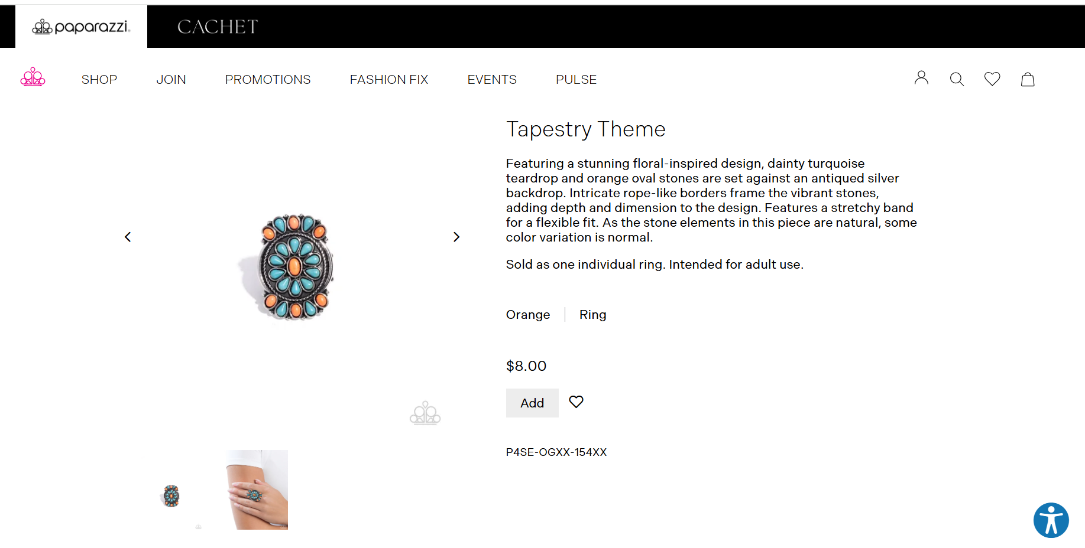
Task: Open the shopping bag icon
Action: pos(1028,79)
